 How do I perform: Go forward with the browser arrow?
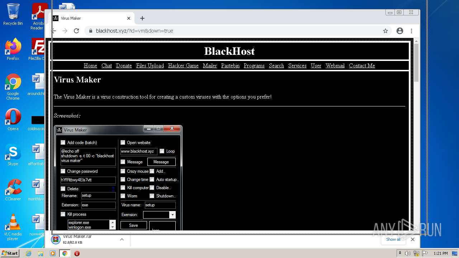(65, 31)
